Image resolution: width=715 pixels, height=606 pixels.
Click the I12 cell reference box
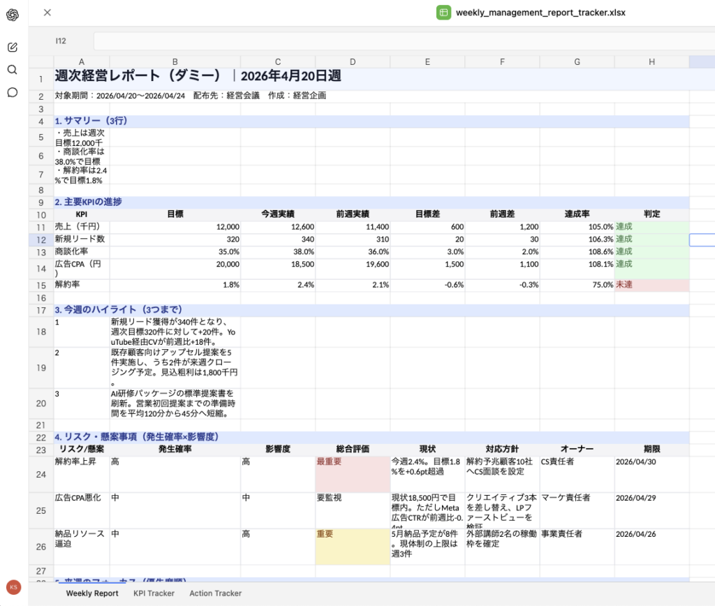[x=61, y=41]
